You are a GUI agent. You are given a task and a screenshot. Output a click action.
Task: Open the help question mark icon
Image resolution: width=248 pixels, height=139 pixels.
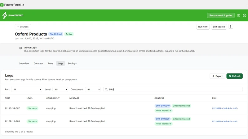click(238, 15)
